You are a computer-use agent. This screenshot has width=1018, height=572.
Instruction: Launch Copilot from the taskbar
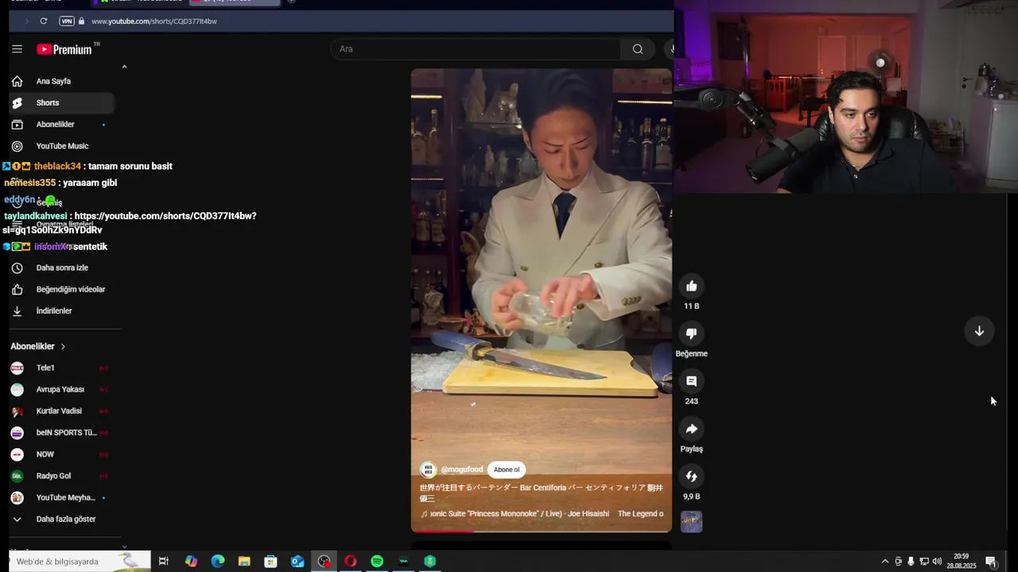[191, 562]
